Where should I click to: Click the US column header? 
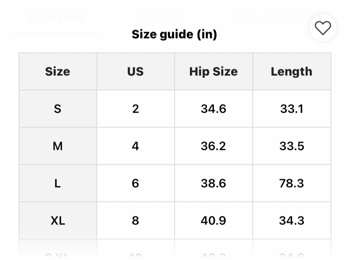135,72
